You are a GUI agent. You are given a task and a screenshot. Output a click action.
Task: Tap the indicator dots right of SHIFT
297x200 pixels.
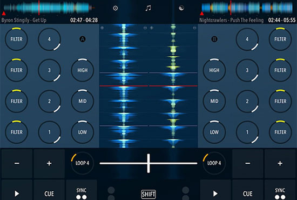[186, 194]
